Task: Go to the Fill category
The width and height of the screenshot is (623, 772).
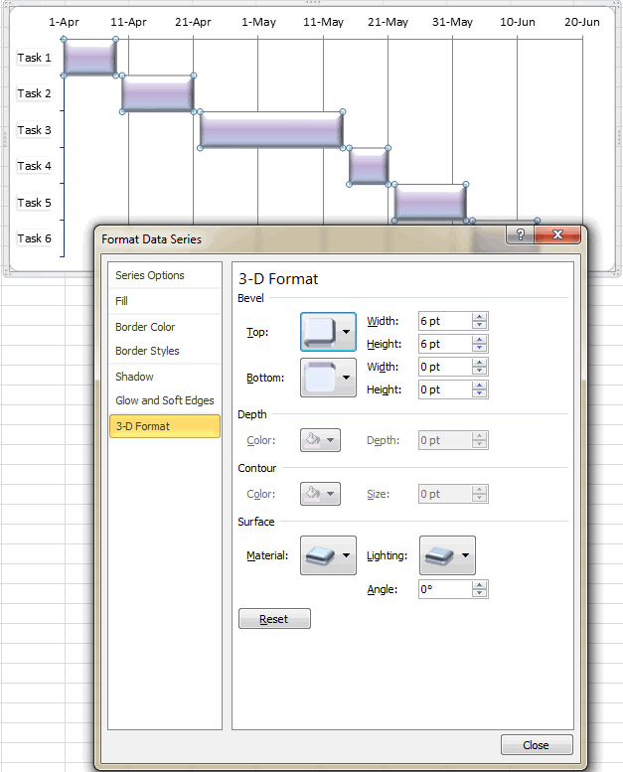Action: pyautogui.click(x=122, y=300)
